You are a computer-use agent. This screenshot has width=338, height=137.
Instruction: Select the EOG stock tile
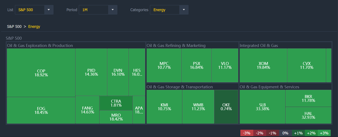point(41,110)
